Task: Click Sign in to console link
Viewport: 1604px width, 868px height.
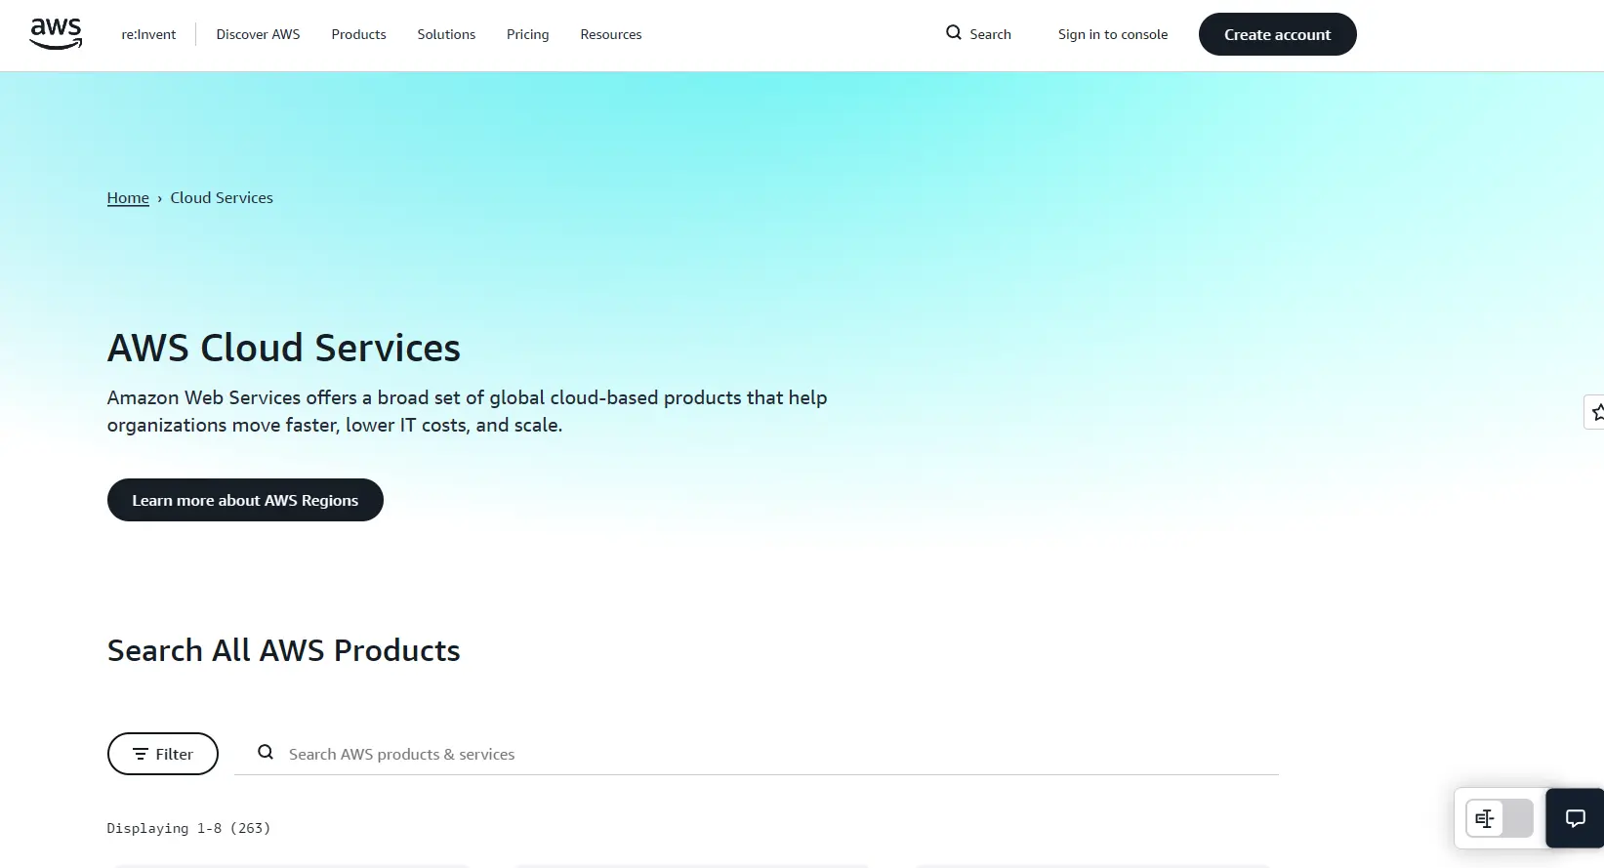Action: [1113, 34]
